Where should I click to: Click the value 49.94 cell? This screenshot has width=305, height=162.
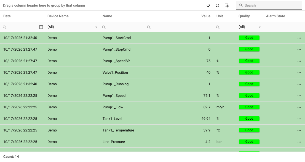tap(206, 119)
